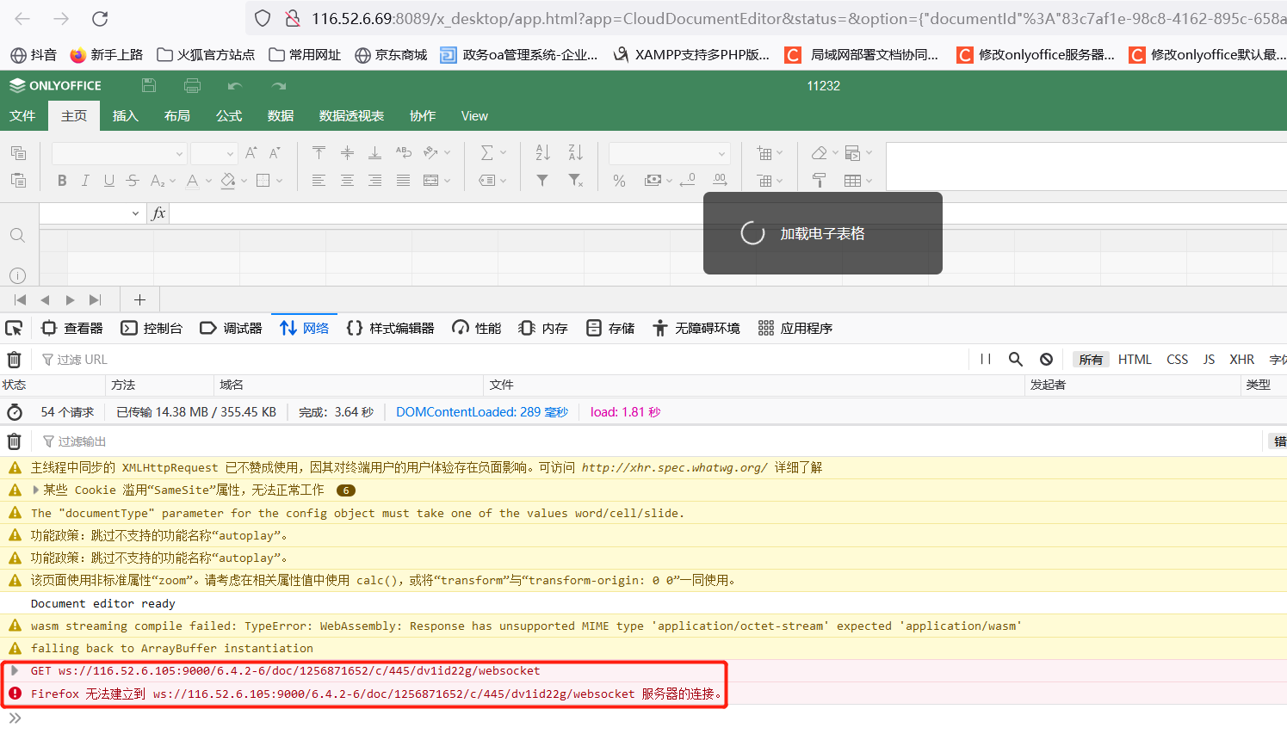Switch to the 控制台 devtools tab

152,328
